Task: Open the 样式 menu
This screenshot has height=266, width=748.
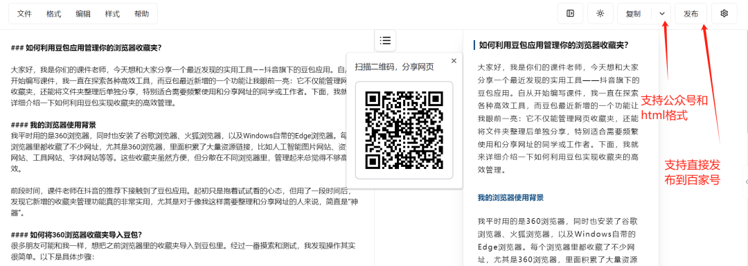Action: coord(112,14)
